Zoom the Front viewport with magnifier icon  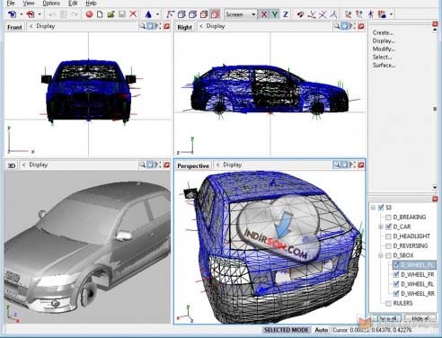143,26
